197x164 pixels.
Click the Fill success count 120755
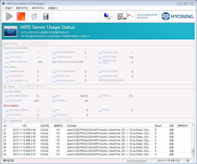pyautogui.click(x=84, y=96)
